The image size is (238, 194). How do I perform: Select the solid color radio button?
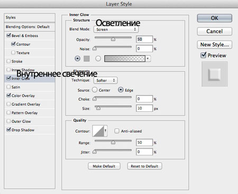pos(77,59)
